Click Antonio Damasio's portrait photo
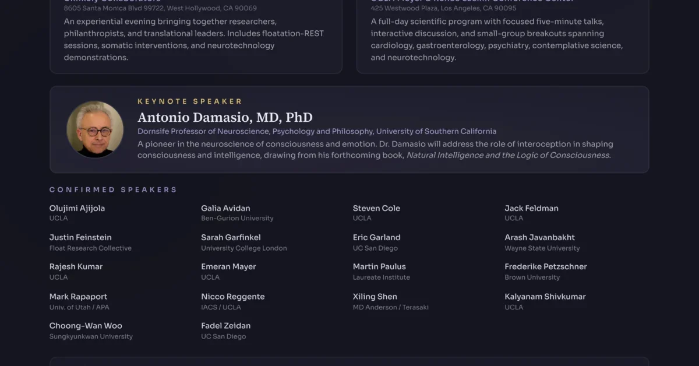Image resolution: width=699 pixels, height=366 pixels. tap(95, 129)
